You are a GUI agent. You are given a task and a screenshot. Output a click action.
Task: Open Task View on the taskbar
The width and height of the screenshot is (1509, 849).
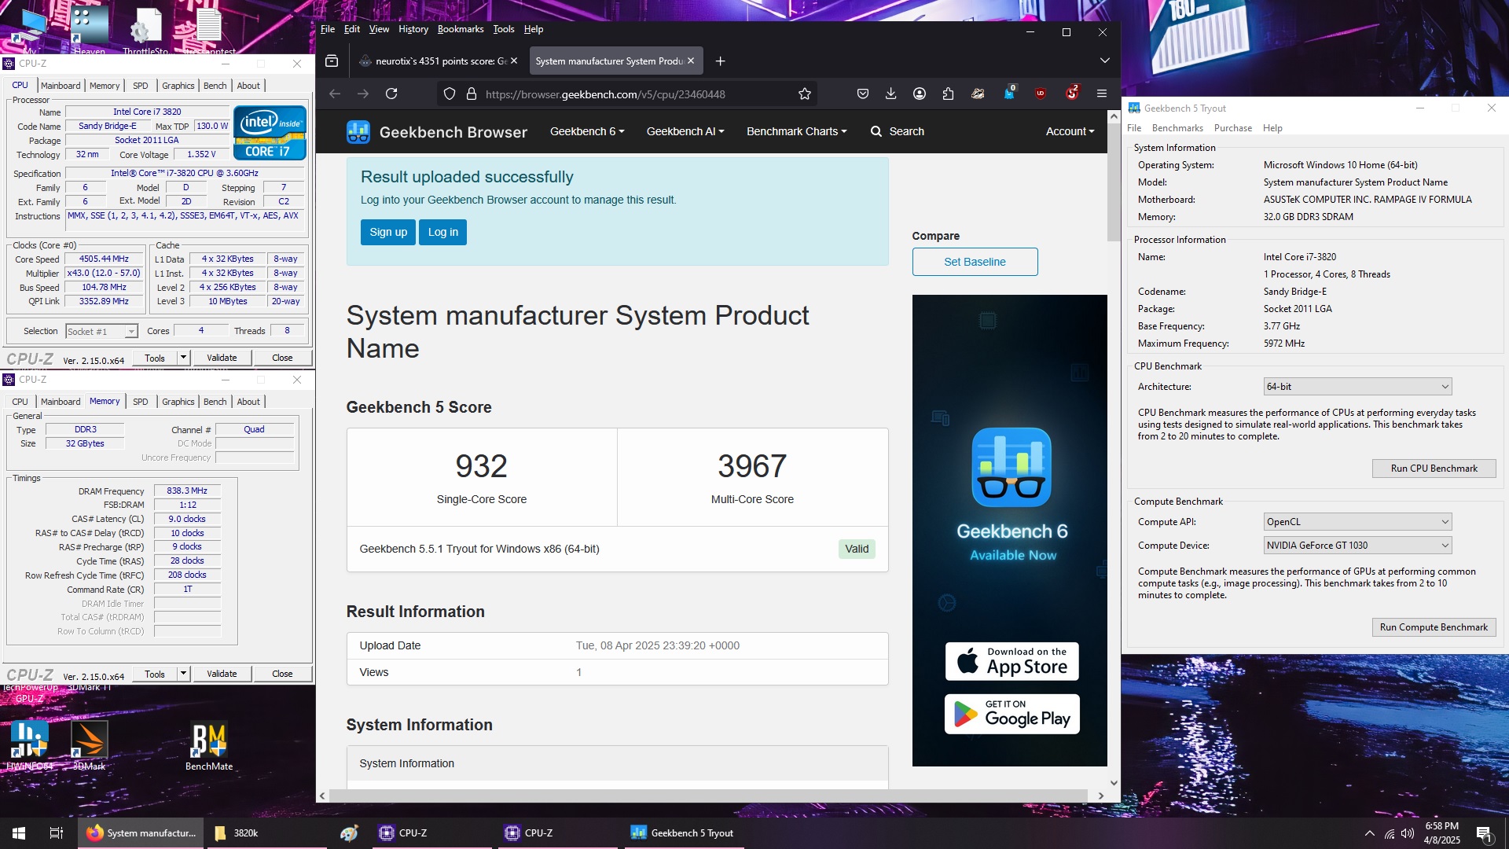click(57, 833)
